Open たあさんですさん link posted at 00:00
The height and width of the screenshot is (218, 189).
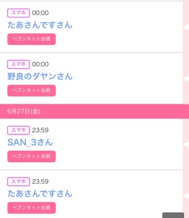pos(40,25)
